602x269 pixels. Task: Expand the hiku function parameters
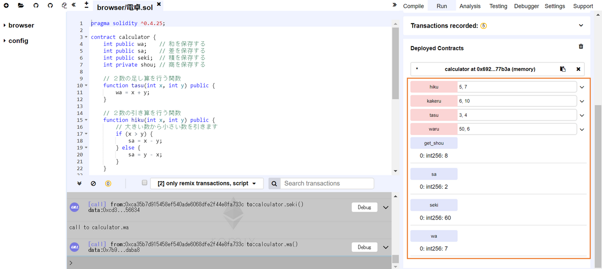pos(582,87)
